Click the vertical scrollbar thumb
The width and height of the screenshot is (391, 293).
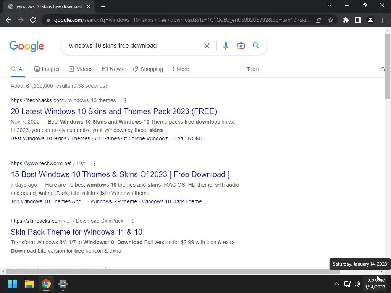(x=388, y=66)
